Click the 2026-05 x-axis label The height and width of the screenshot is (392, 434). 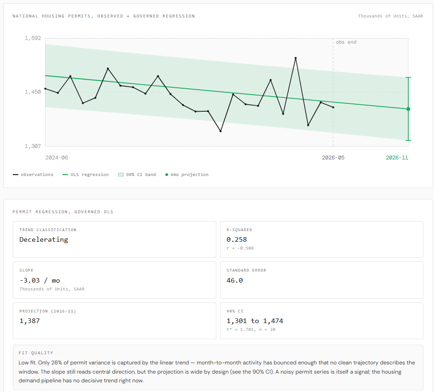tap(333, 158)
